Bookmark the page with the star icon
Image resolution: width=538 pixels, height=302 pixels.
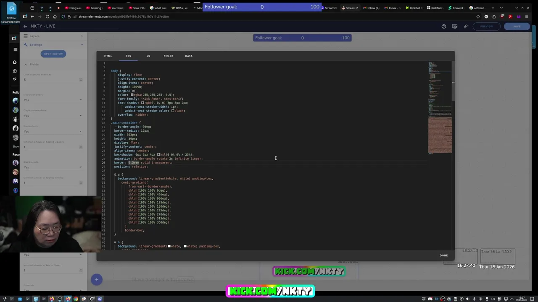(x=478, y=16)
